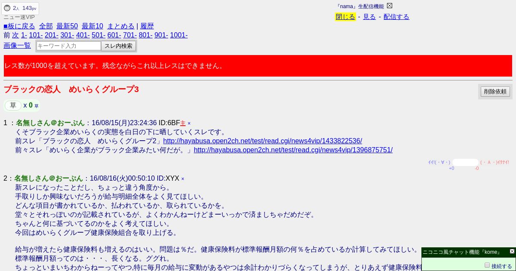Jump to posts 1-
The height and width of the screenshot is (271, 516).
24,35
